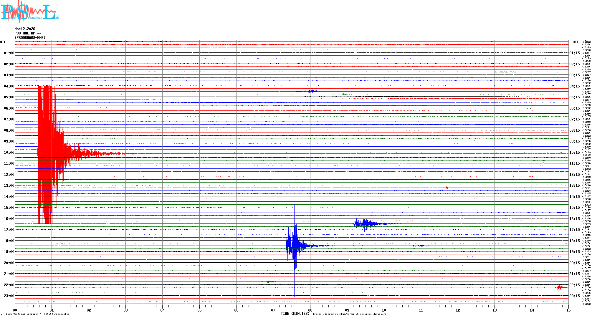Click the 18:00 hour label on left
Screen dimensions: 592x318
(9, 241)
